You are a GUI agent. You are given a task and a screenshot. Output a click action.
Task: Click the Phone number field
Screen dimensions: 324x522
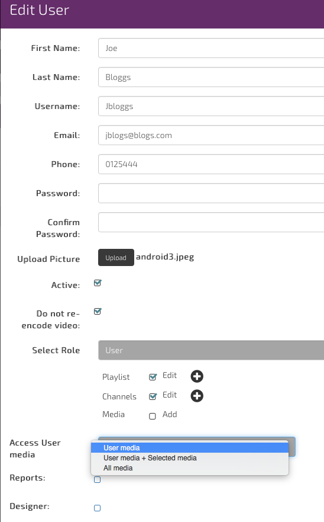(x=211, y=164)
